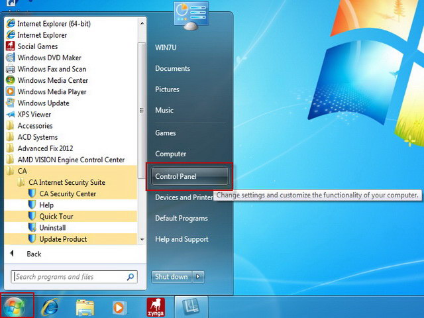Screen dimensions: 424x318
Task: Open Games from the Start menu
Action: [166, 133]
